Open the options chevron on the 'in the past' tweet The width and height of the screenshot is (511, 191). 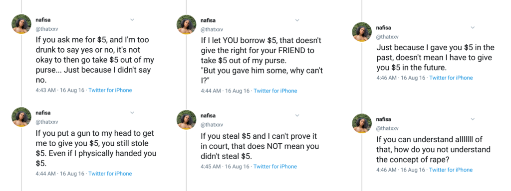coord(473,28)
